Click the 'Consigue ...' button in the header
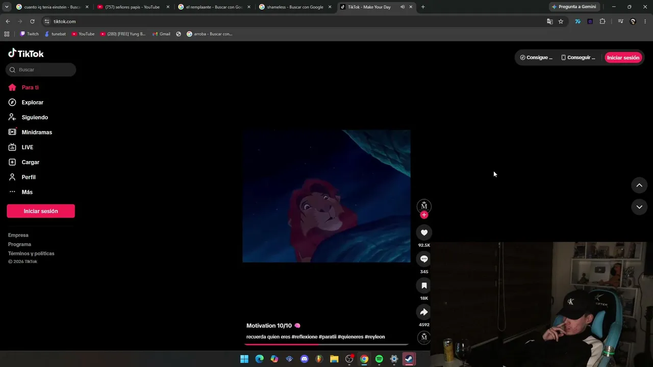Screen dimensions: 653x367 (536, 58)
